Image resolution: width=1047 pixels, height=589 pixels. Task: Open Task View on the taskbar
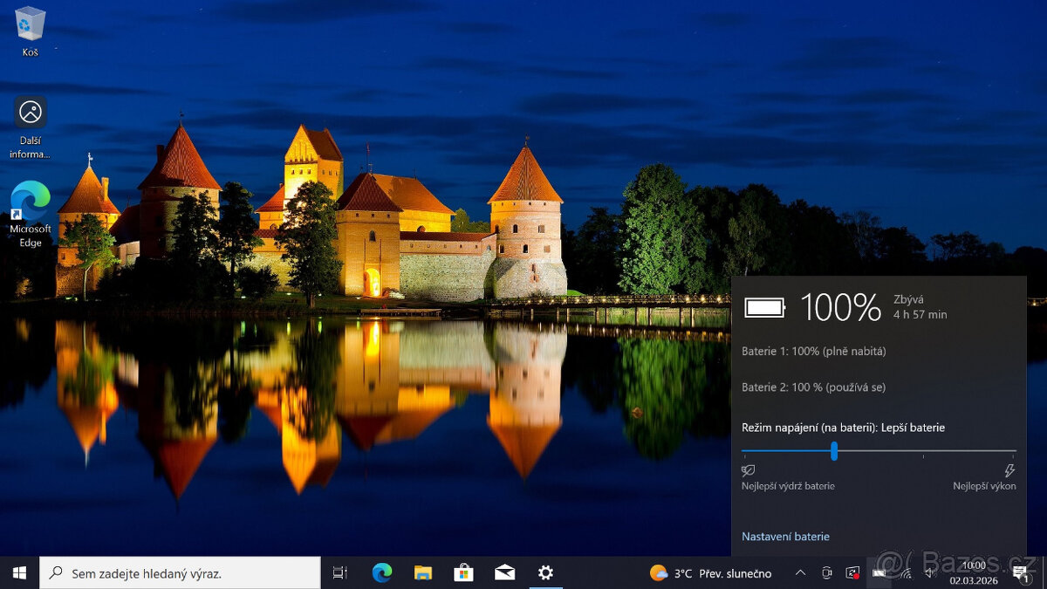coord(339,573)
